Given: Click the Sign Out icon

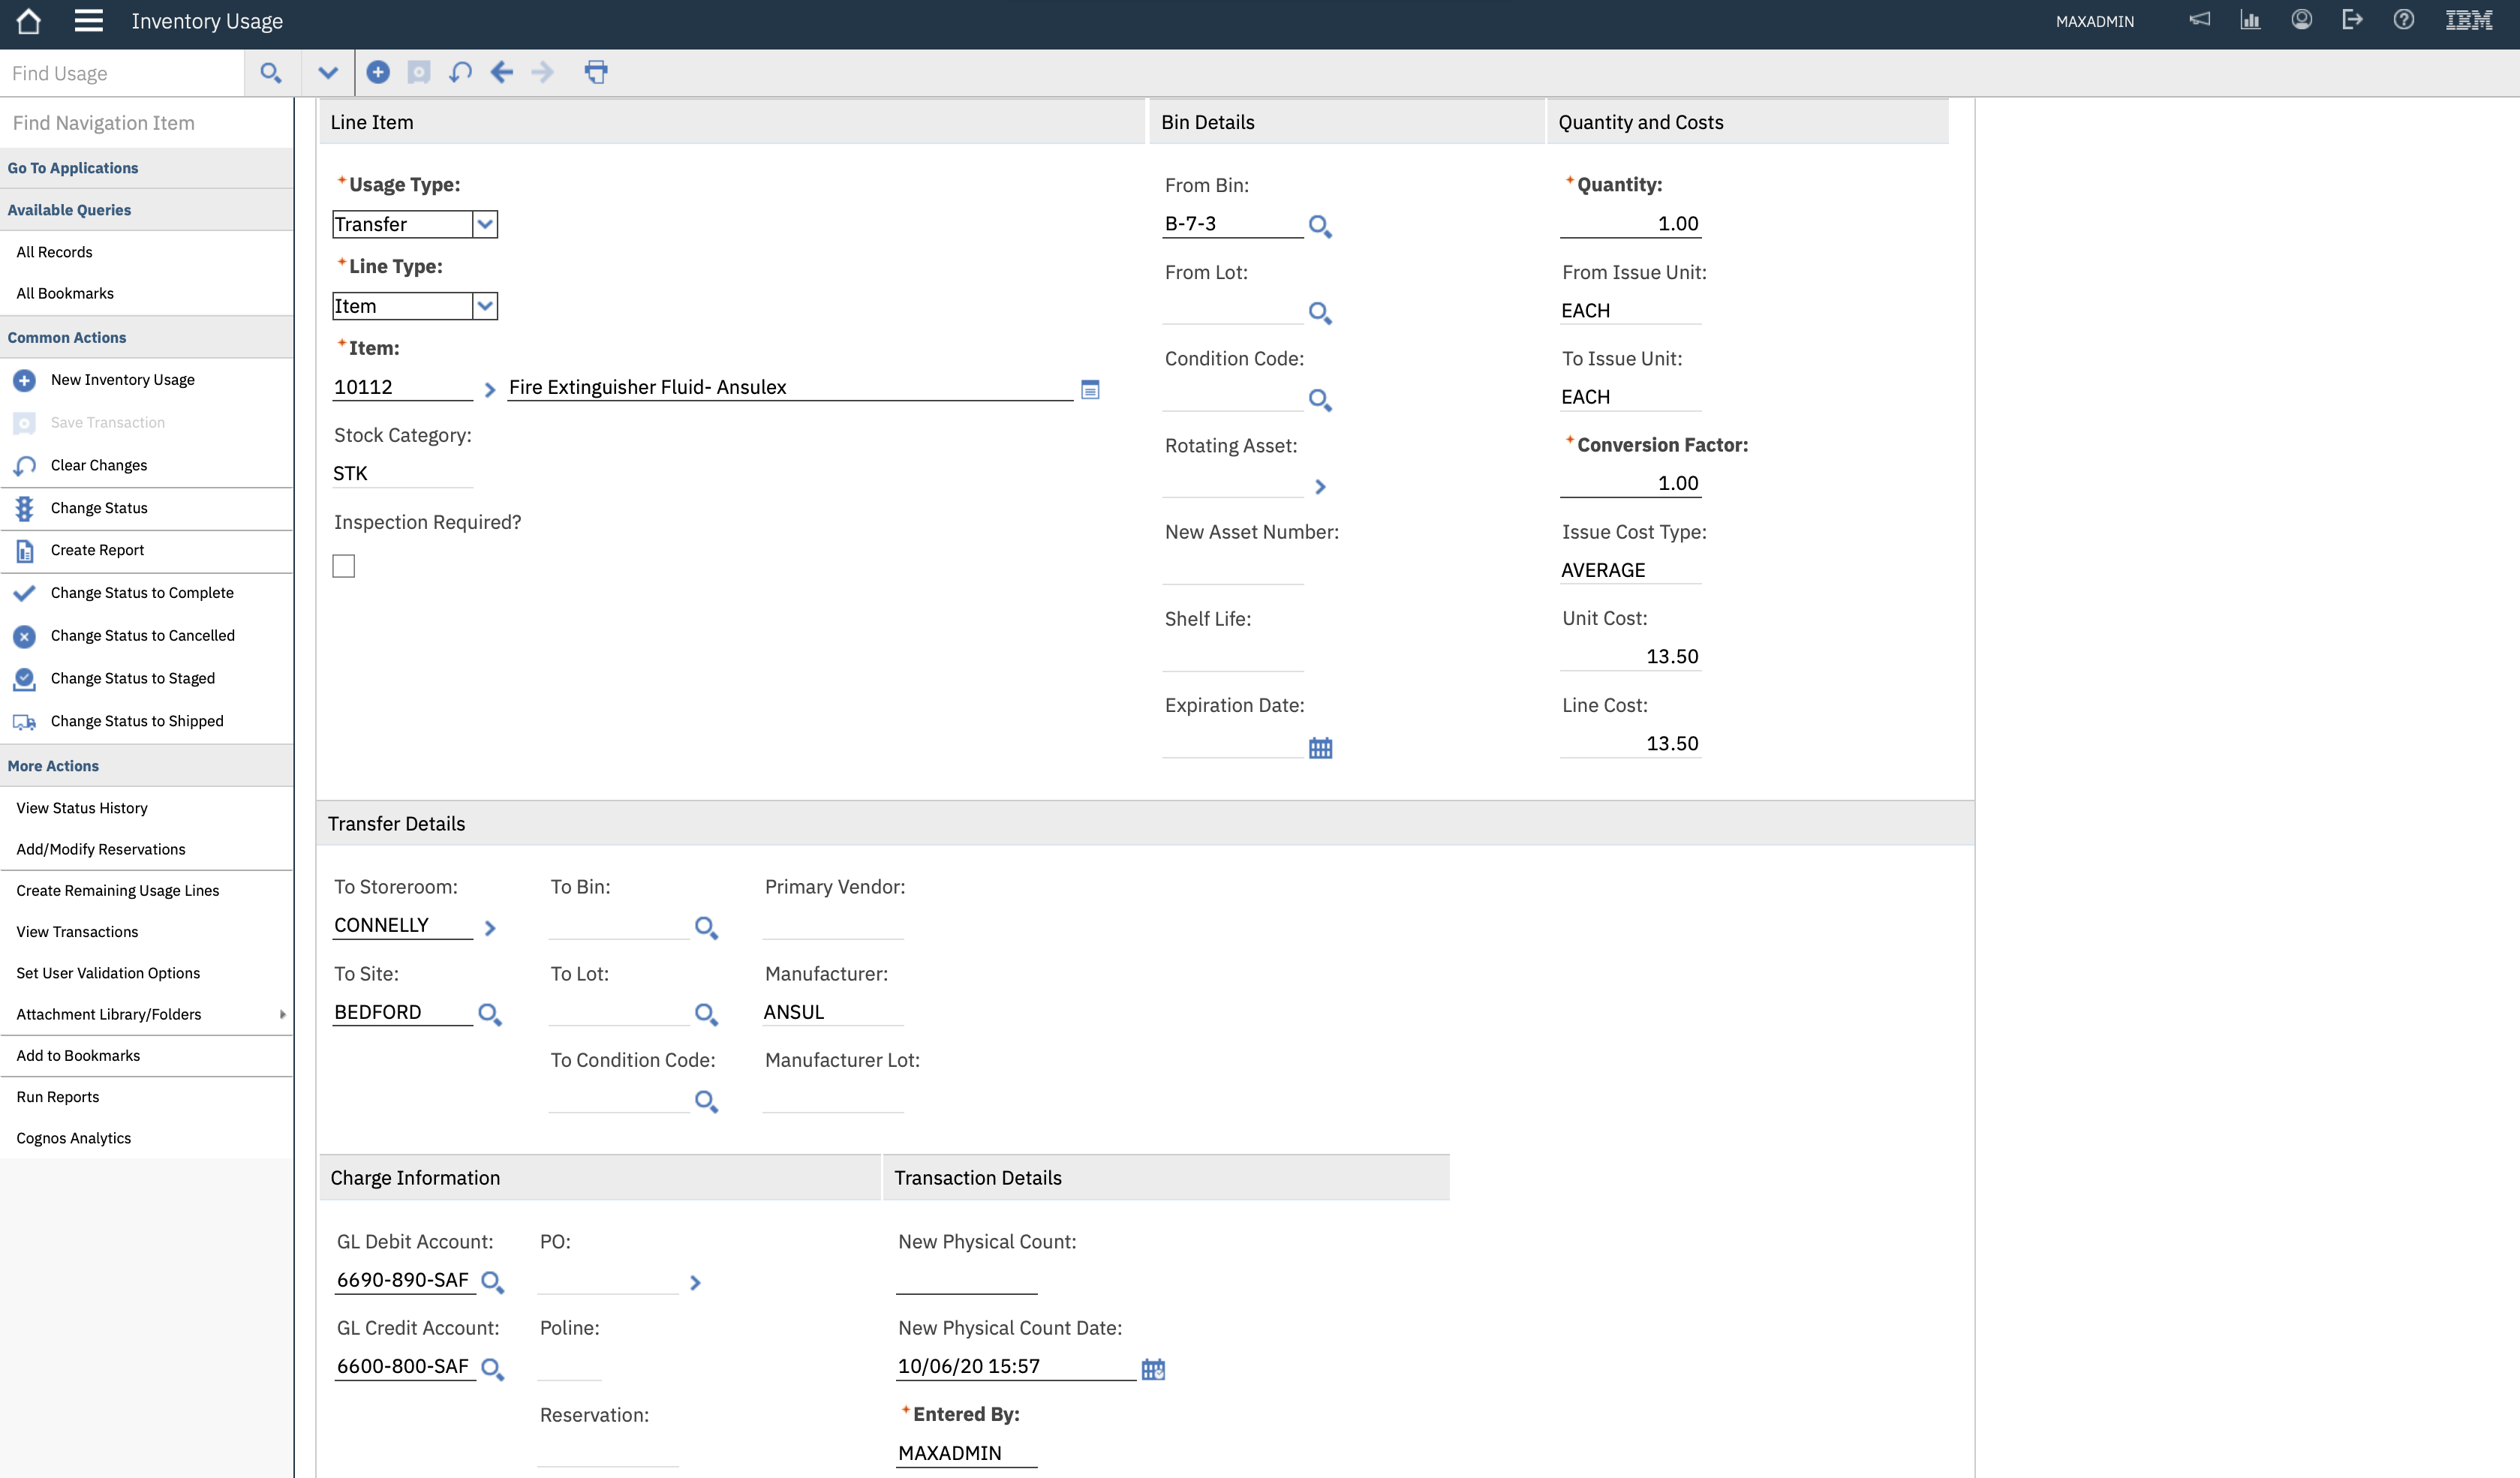Looking at the screenshot, I should click(x=2353, y=20).
